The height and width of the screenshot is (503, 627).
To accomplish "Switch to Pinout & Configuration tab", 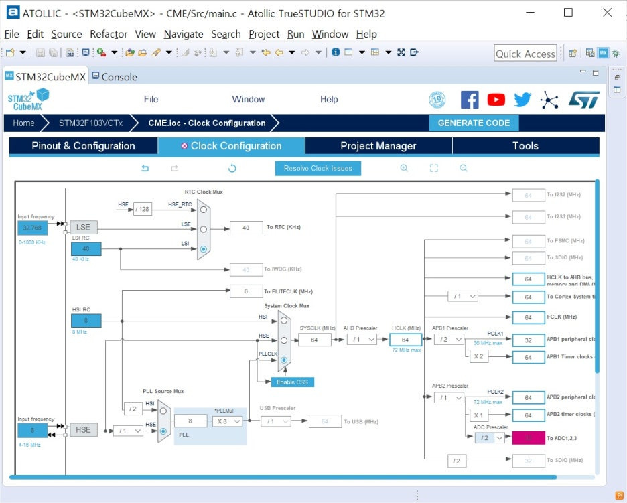I will pos(83,145).
